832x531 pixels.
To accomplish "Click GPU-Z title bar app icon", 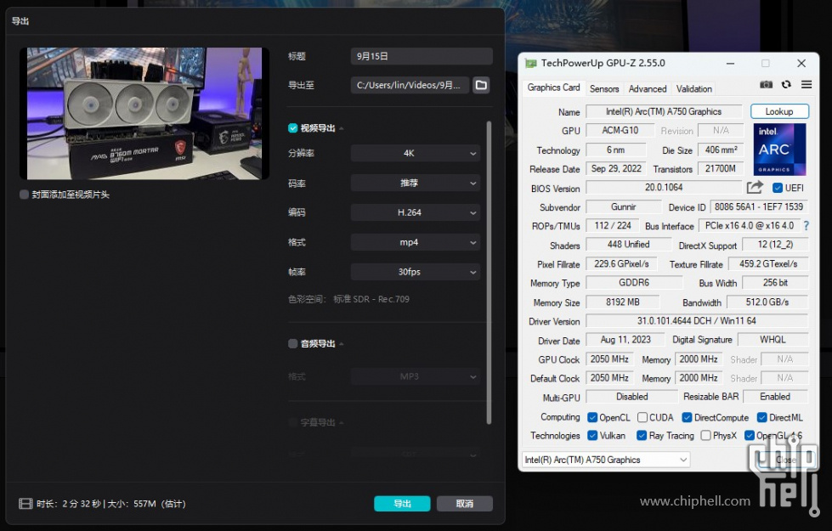I will 530,63.
